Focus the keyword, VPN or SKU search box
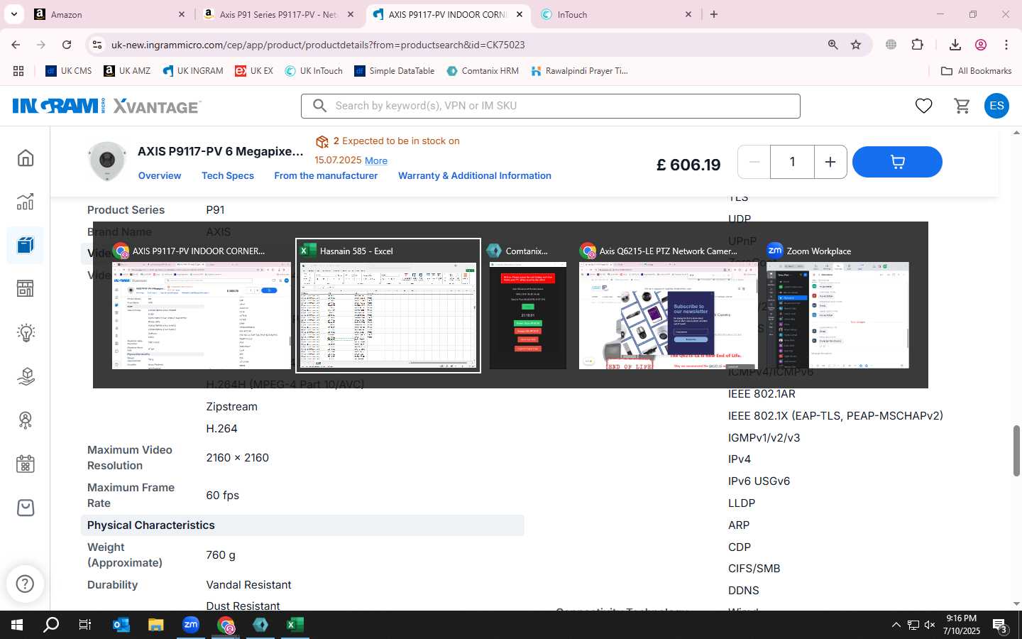The height and width of the screenshot is (639, 1022). click(551, 106)
